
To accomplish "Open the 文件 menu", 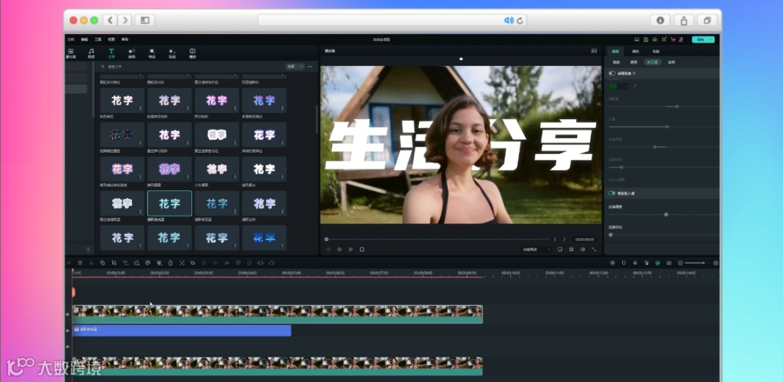I will pos(71,39).
